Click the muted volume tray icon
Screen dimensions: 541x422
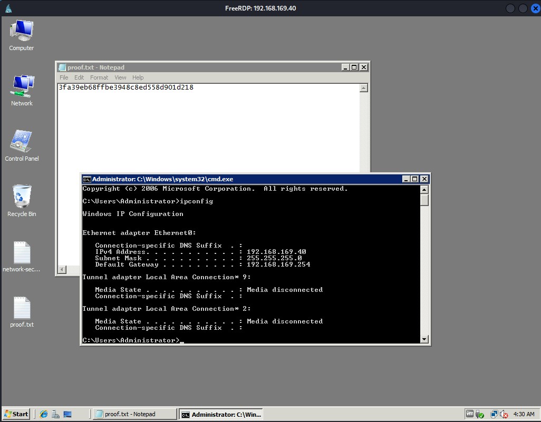(x=504, y=415)
